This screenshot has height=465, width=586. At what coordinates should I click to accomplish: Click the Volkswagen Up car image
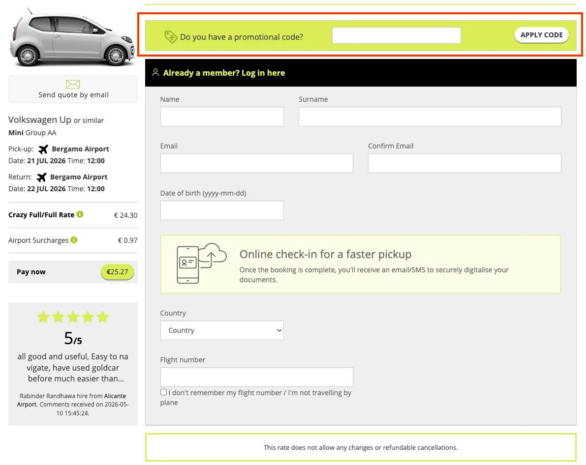coord(72,37)
